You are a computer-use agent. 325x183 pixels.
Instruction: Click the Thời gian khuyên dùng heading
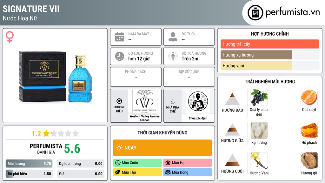162,132
